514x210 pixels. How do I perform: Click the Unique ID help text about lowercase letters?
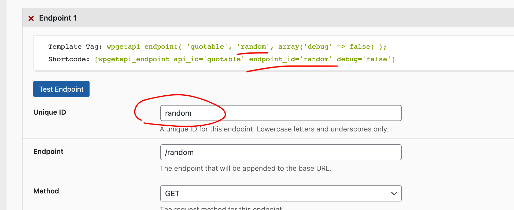pyautogui.click(x=274, y=129)
